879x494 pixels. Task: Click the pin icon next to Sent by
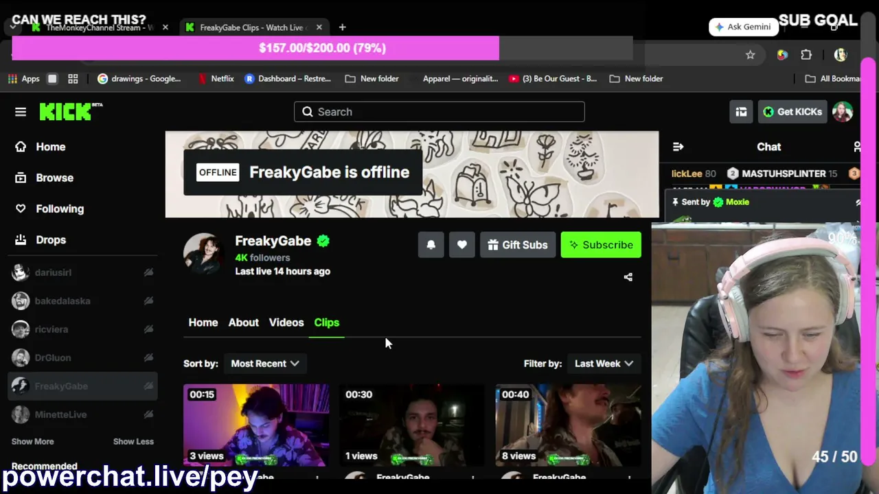point(676,202)
